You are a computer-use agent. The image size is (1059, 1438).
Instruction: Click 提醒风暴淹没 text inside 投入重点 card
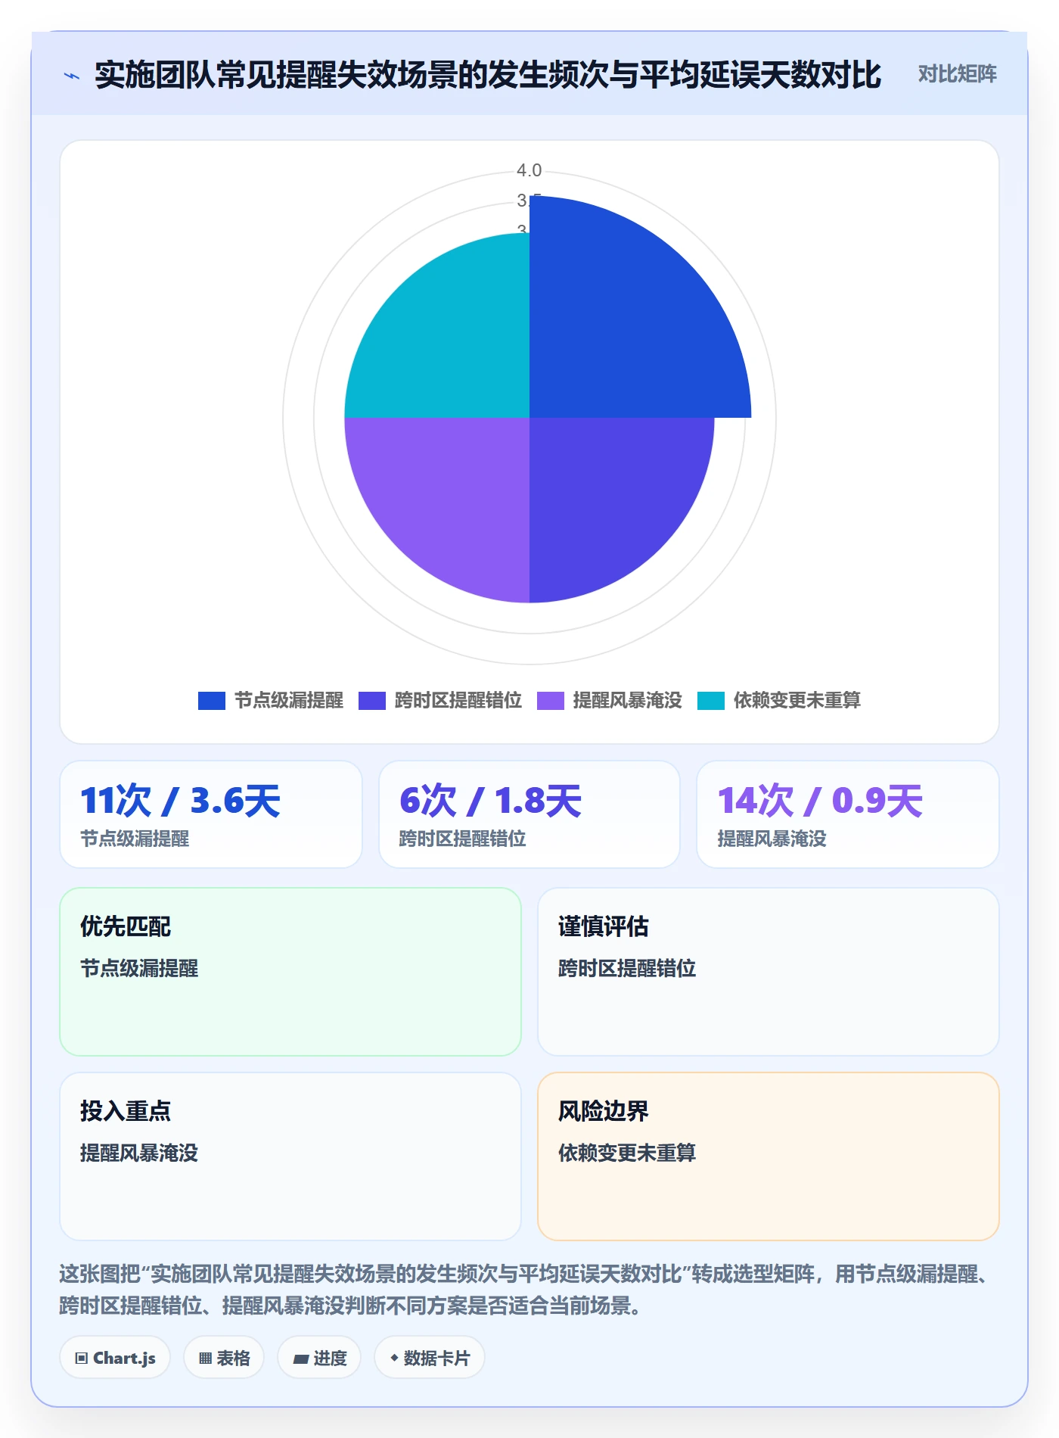139,1153
